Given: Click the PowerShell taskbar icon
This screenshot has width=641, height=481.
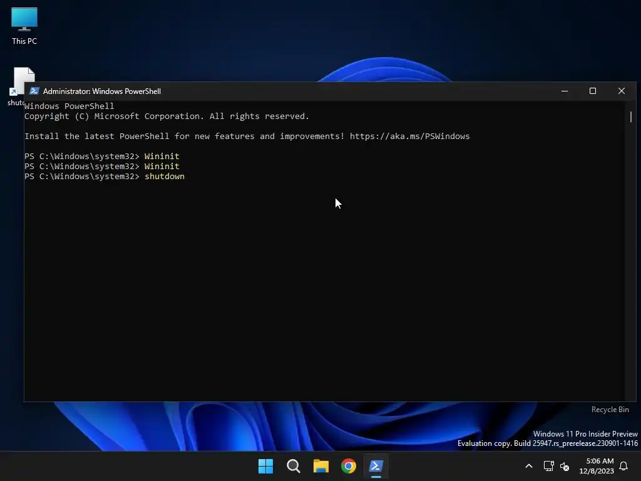Looking at the screenshot, I should coord(376,466).
